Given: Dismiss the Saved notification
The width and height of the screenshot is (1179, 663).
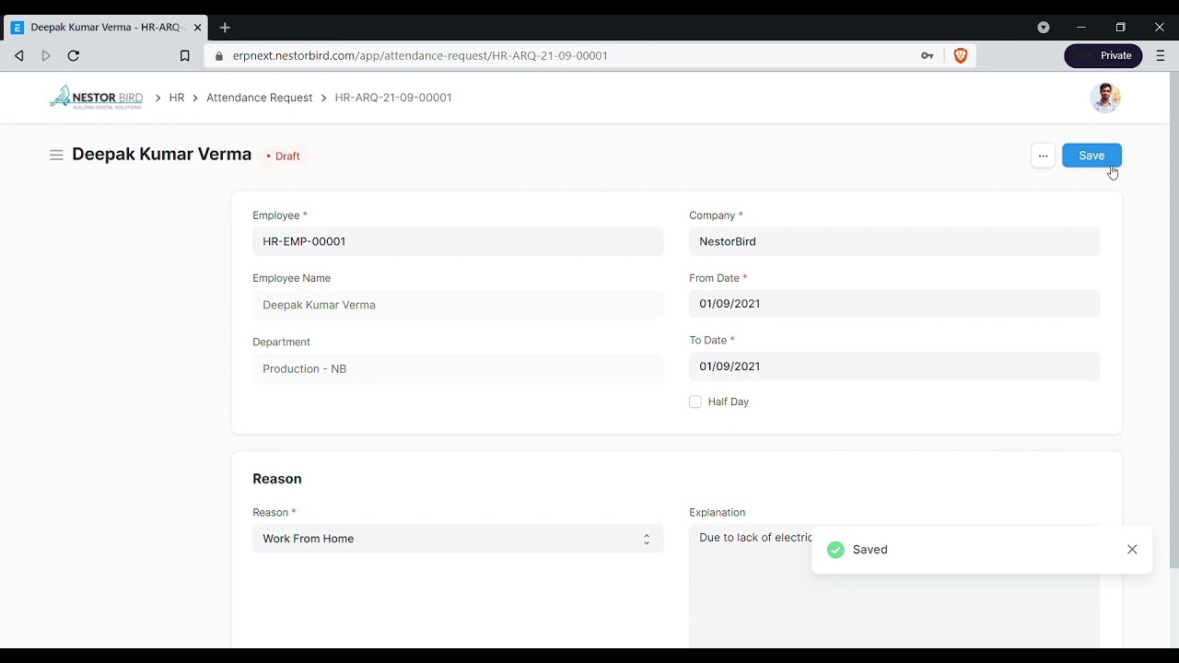Looking at the screenshot, I should coord(1132,550).
